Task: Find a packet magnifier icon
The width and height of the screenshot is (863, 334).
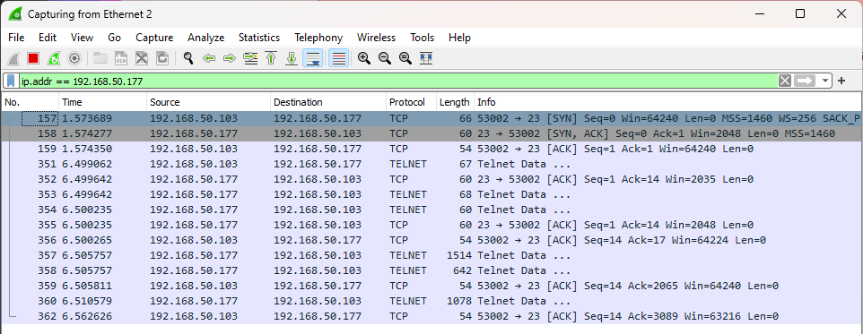Action: pos(188,58)
